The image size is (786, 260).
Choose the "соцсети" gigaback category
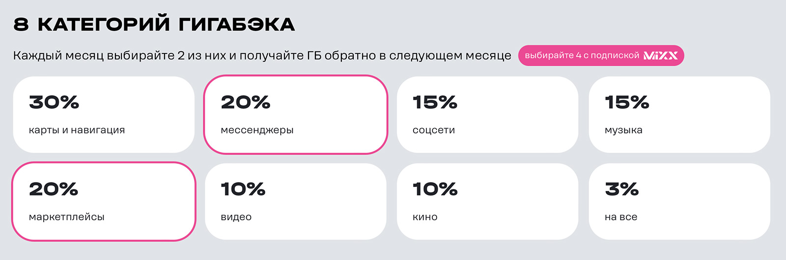tap(487, 114)
